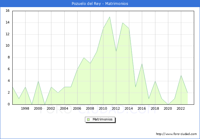Click the 2000 peak at value 4
The width and height of the screenshot is (200, 139).
(38, 81)
